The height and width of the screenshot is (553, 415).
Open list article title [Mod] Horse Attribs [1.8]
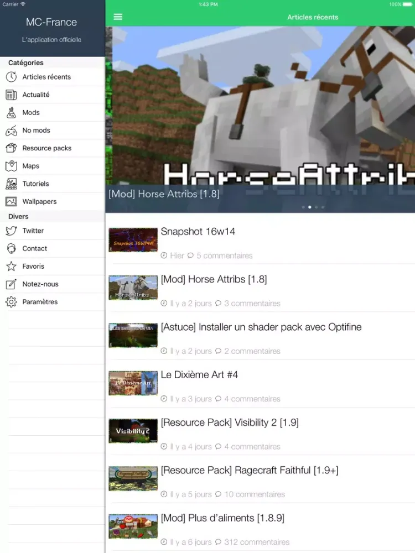click(x=214, y=279)
